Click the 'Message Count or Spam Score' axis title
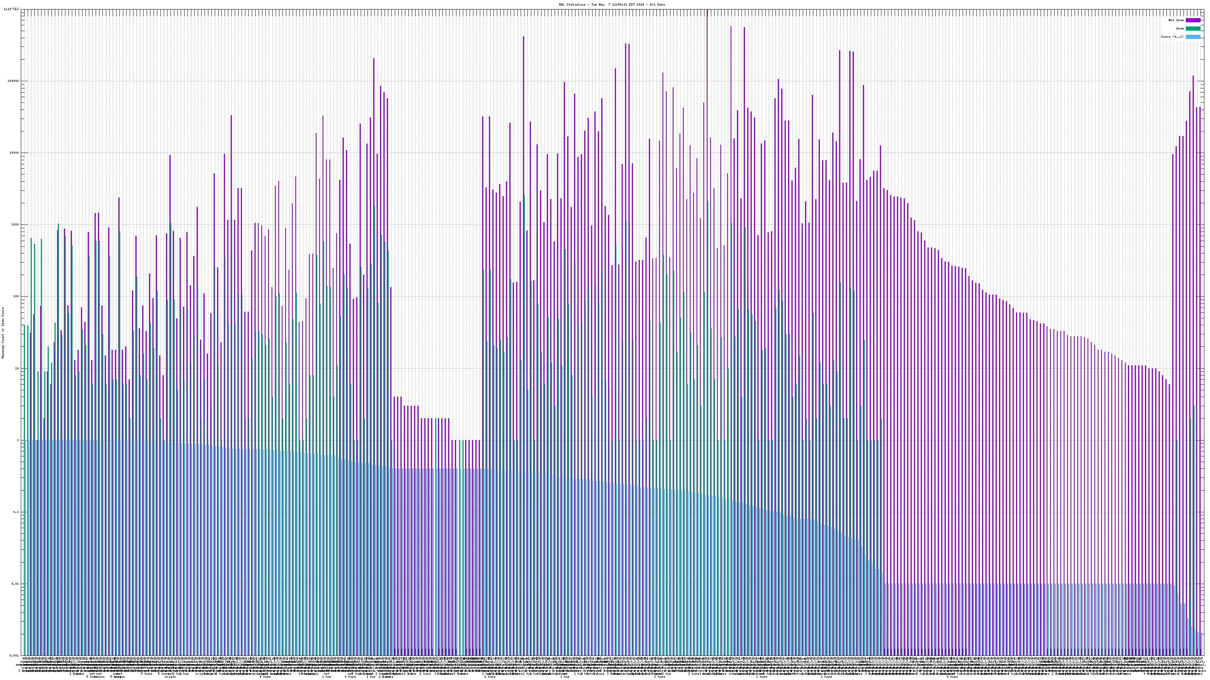The image size is (1210, 680). (x=3, y=333)
